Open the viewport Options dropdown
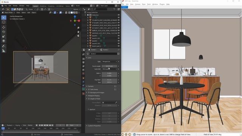242x136 pixels. pos(76,9)
